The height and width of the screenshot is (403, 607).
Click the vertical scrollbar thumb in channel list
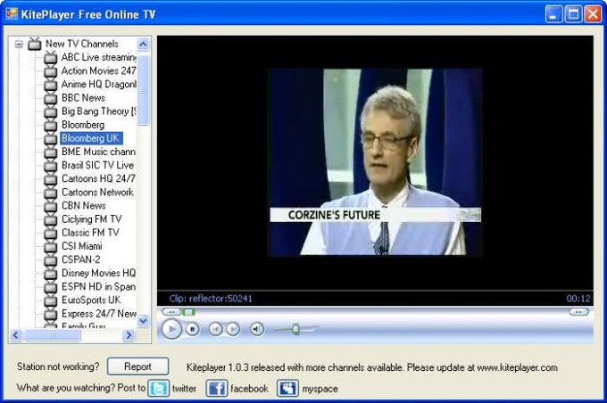(x=143, y=90)
